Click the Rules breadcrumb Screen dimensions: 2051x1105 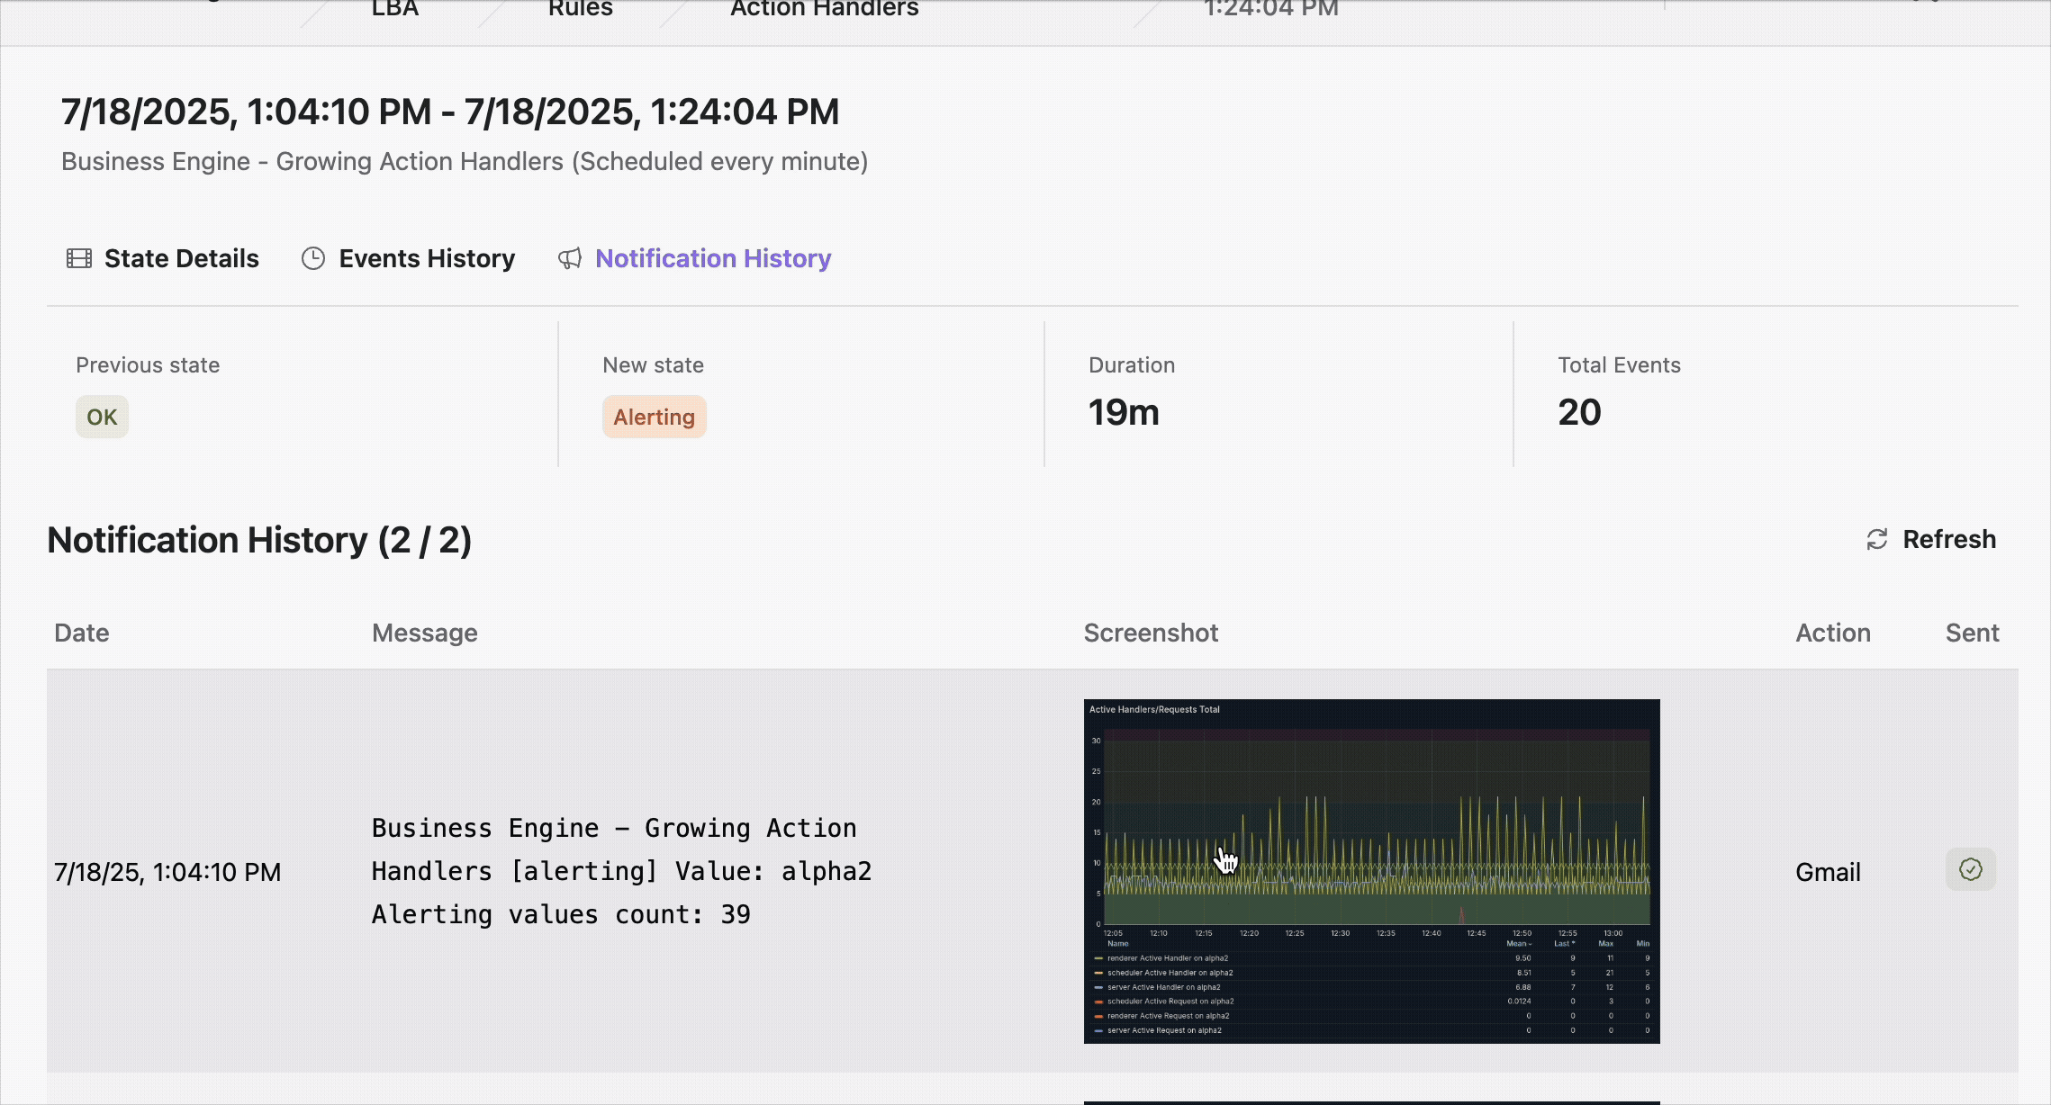581,9
